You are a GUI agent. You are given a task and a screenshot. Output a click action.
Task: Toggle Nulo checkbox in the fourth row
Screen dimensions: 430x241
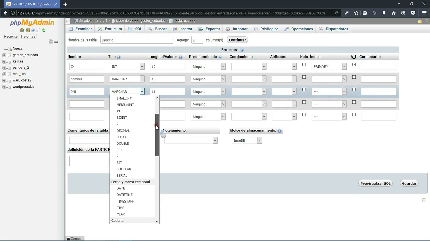coord(304,102)
